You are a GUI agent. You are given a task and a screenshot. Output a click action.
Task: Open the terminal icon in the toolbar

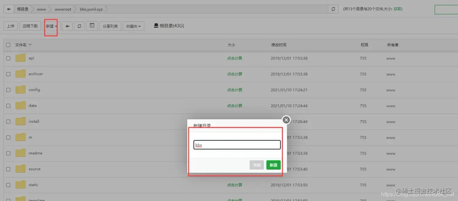(92, 26)
